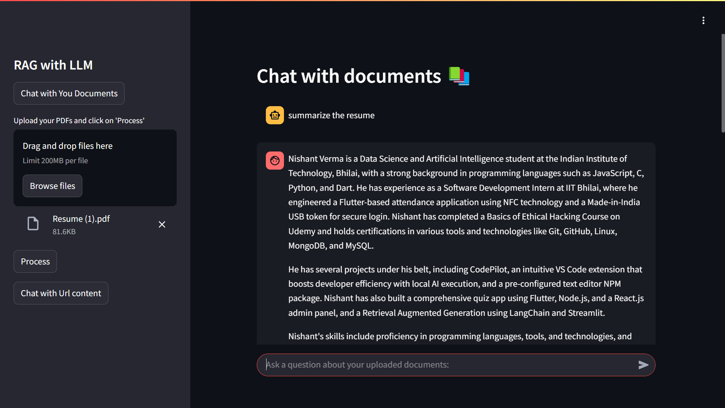Click the yellow robot avatar icon
725x408 pixels.
275,115
